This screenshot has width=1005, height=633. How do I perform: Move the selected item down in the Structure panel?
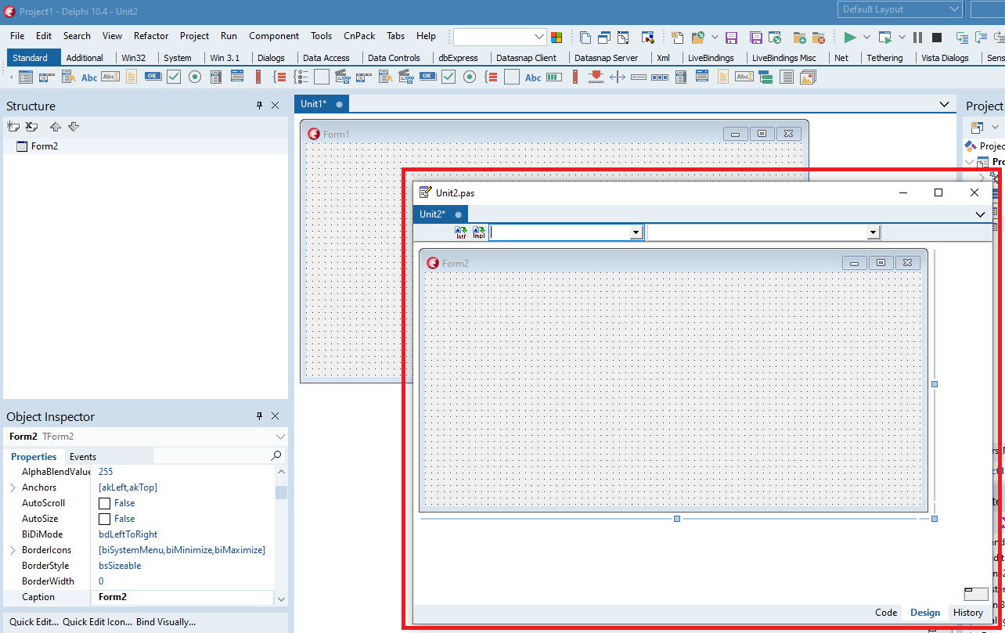pyautogui.click(x=74, y=127)
